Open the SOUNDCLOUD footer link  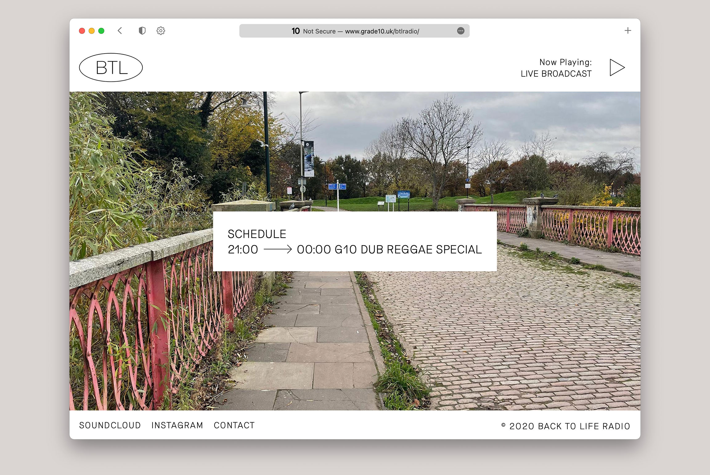(110, 425)
